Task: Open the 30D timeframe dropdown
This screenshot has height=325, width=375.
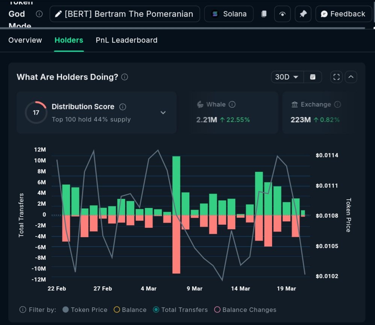Action: coord(287,77)
